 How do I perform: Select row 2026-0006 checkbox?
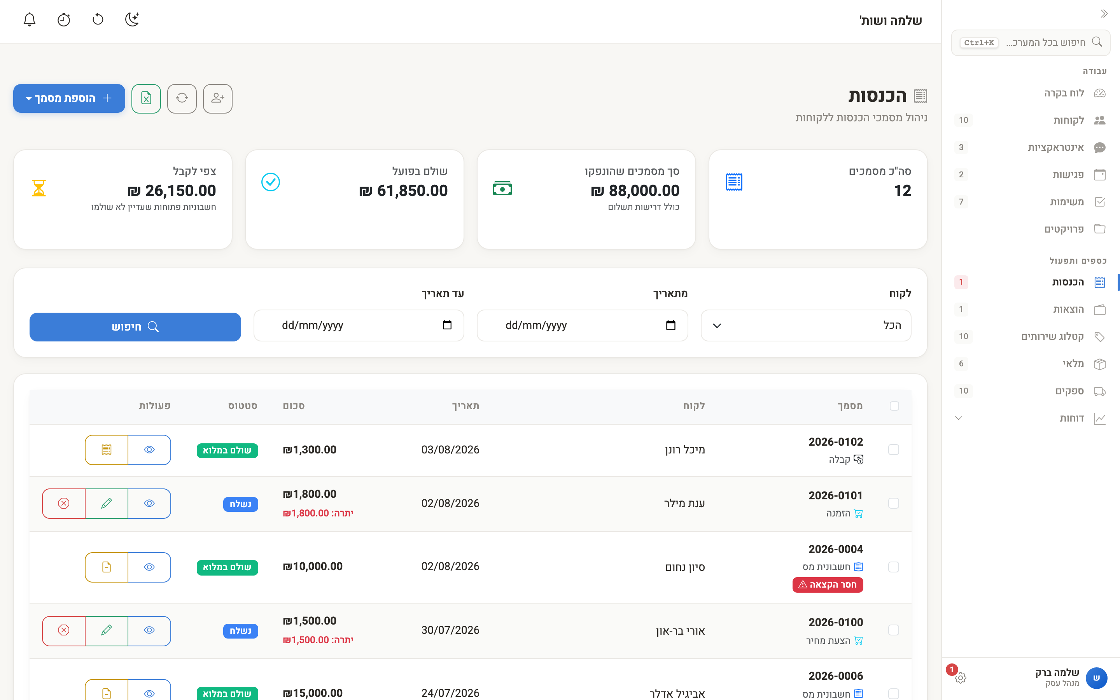click(x=894, y=693)
